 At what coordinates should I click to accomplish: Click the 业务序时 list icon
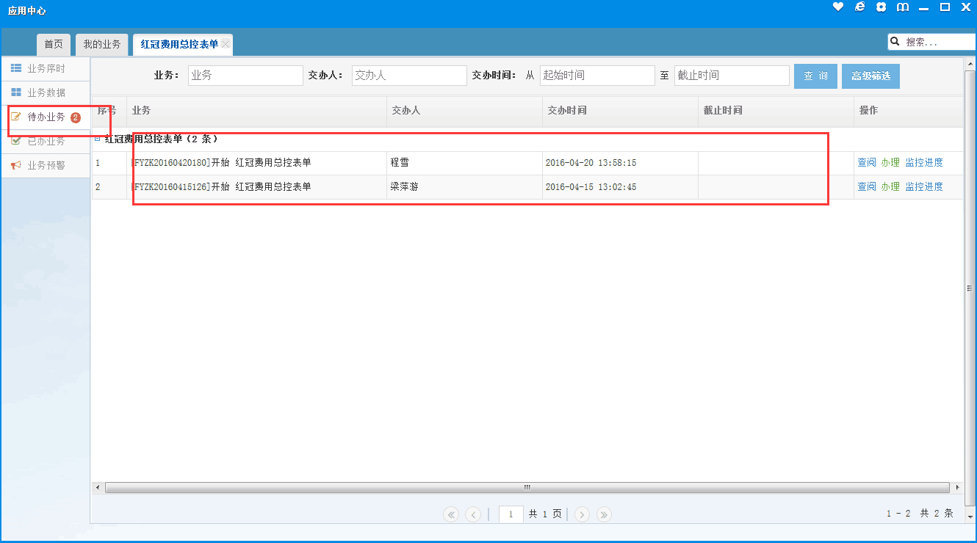pyautogui.click(x=16, y=68)
